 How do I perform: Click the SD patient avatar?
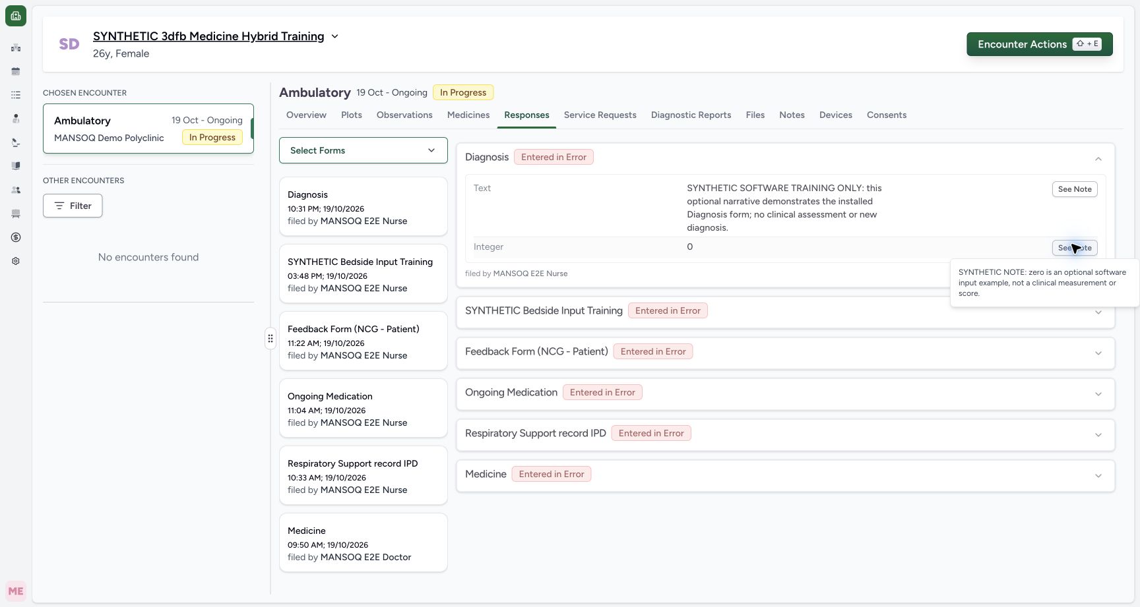[x=69, y=44]
